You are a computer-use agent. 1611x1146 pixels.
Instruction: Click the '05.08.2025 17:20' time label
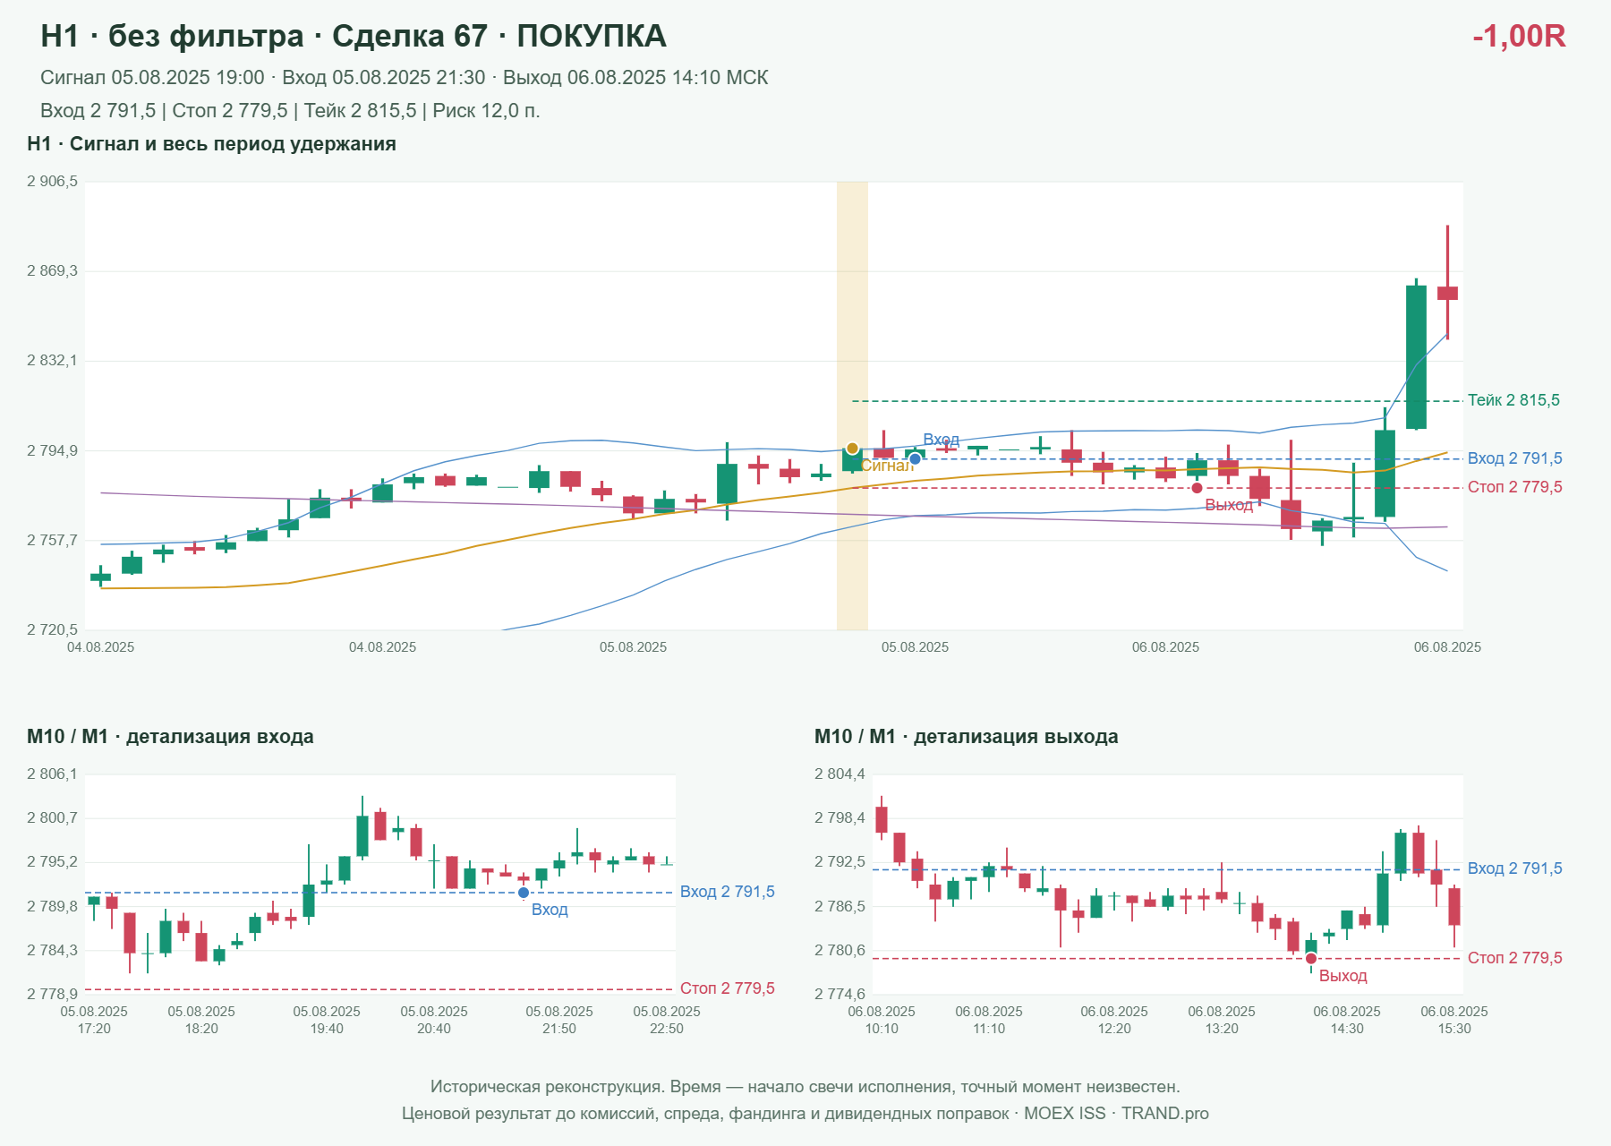point(94,1020)
